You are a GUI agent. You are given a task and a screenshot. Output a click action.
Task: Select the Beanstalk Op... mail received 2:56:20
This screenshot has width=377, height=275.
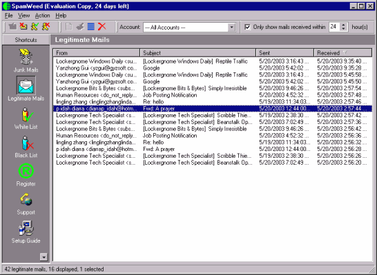(x=213, y=163)
